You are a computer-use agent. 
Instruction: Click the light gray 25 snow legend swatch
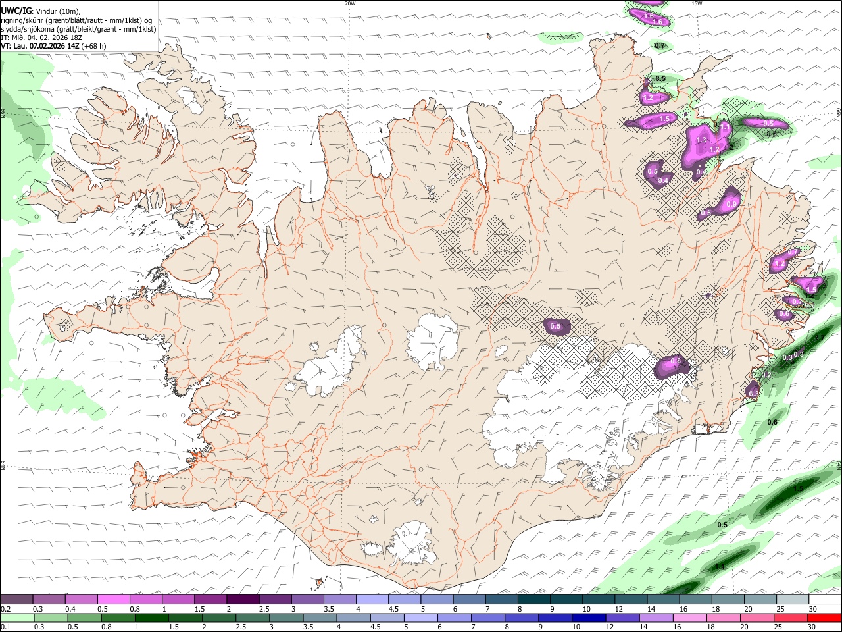coord(793,599)
